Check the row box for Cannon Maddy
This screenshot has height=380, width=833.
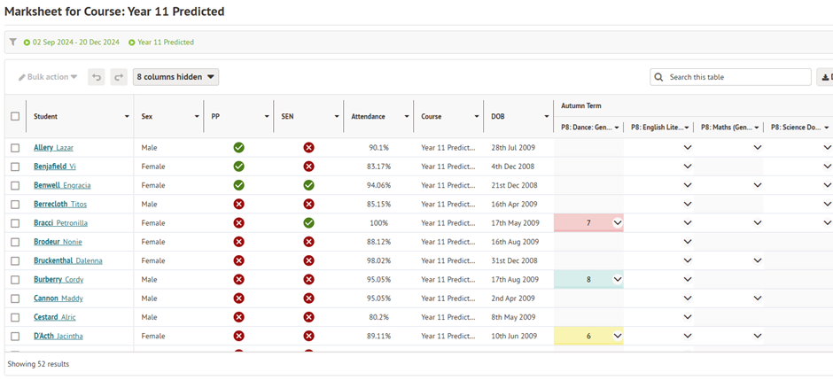(15, 299)
